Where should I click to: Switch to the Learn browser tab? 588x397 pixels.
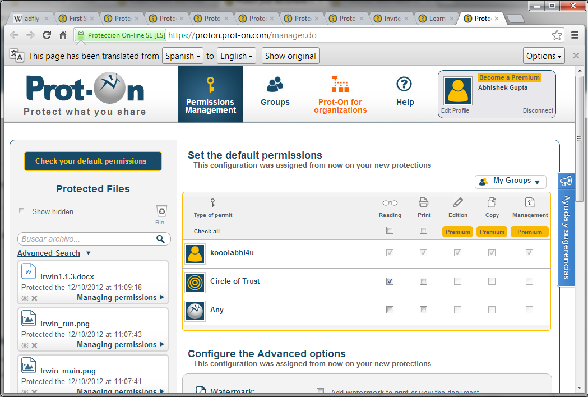436,19
